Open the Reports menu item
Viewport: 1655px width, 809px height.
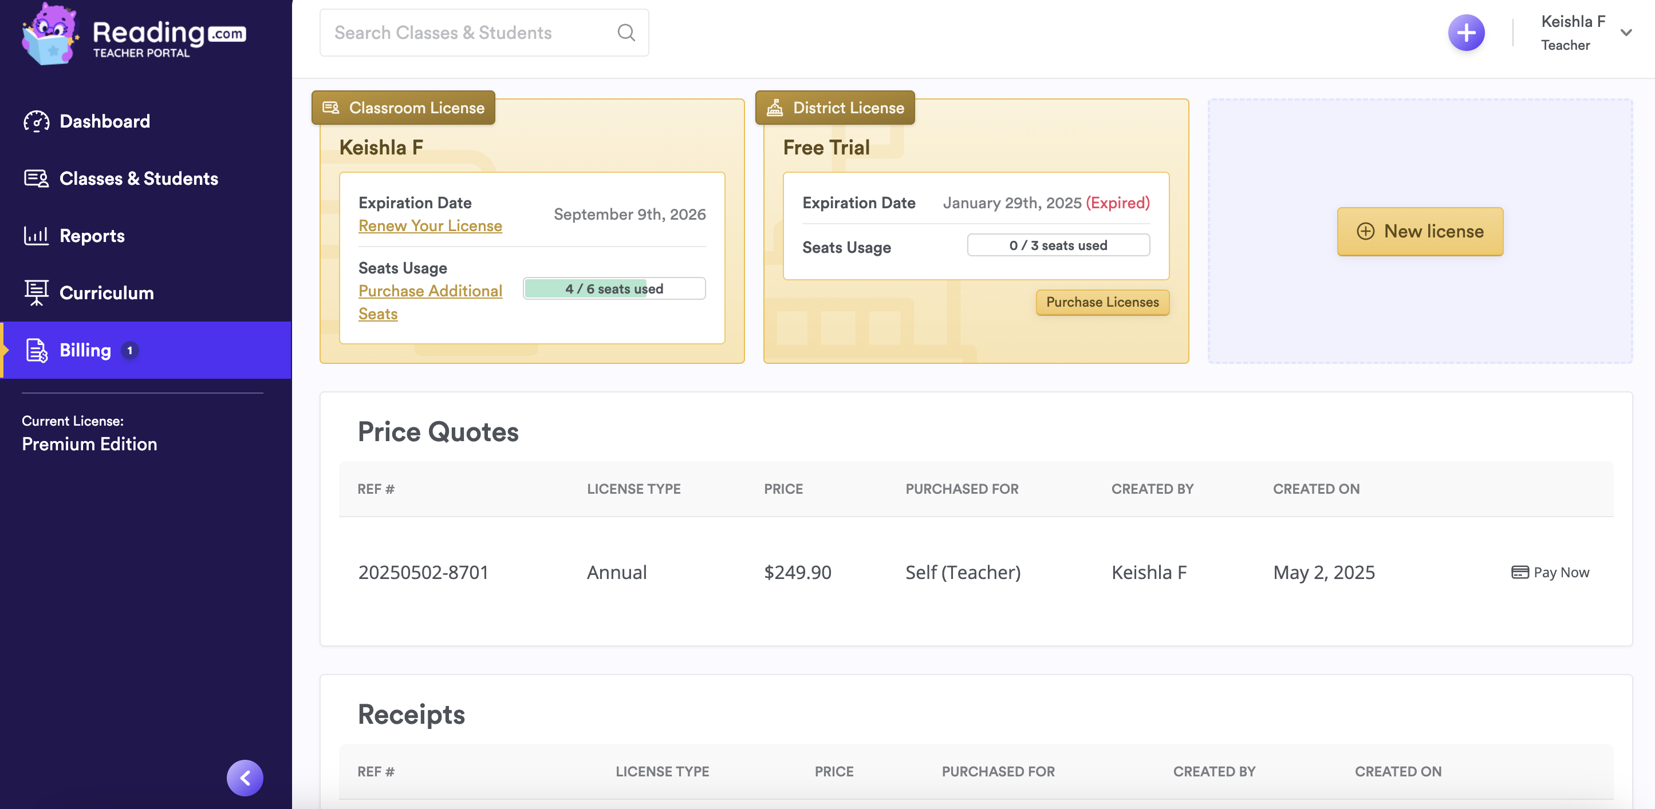click(x=92, y=236)
